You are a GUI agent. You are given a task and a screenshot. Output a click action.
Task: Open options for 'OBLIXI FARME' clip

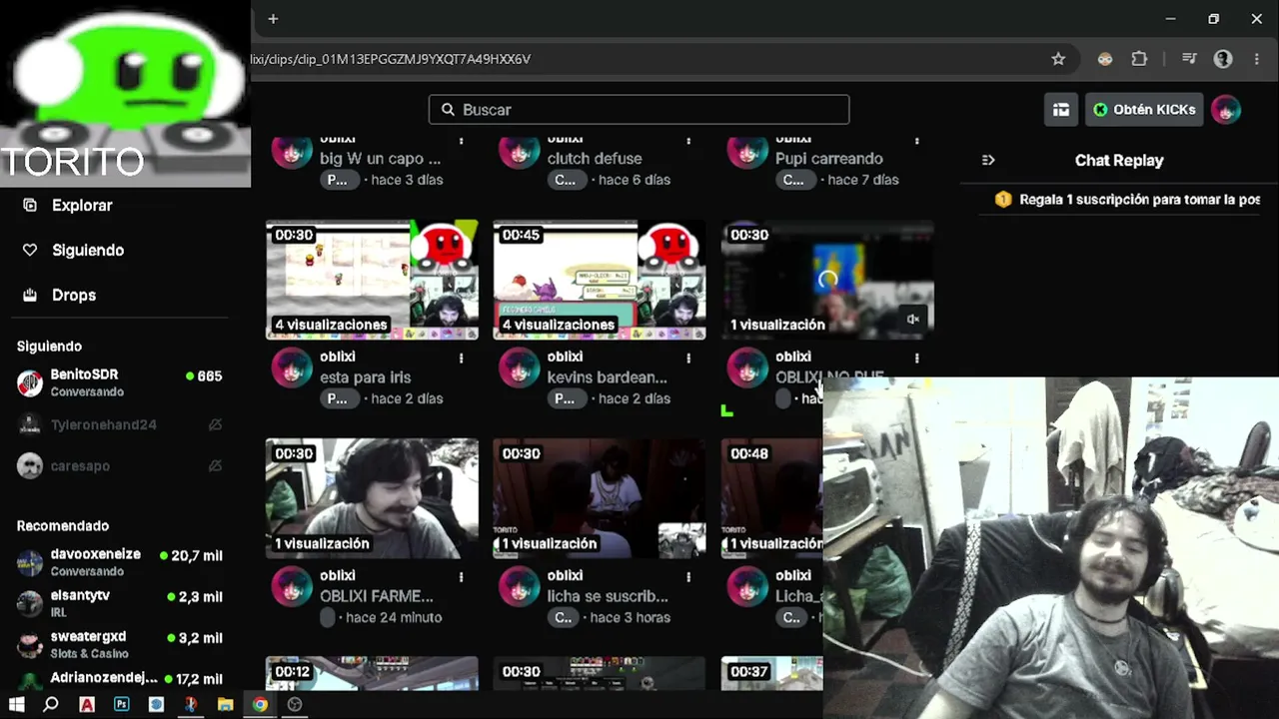coord(461,576)
